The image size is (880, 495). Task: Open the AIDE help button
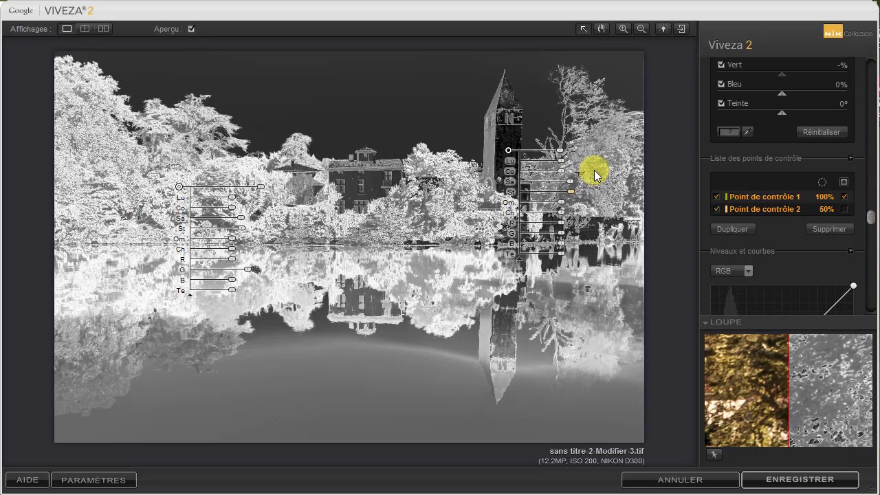tap(27, 480)
